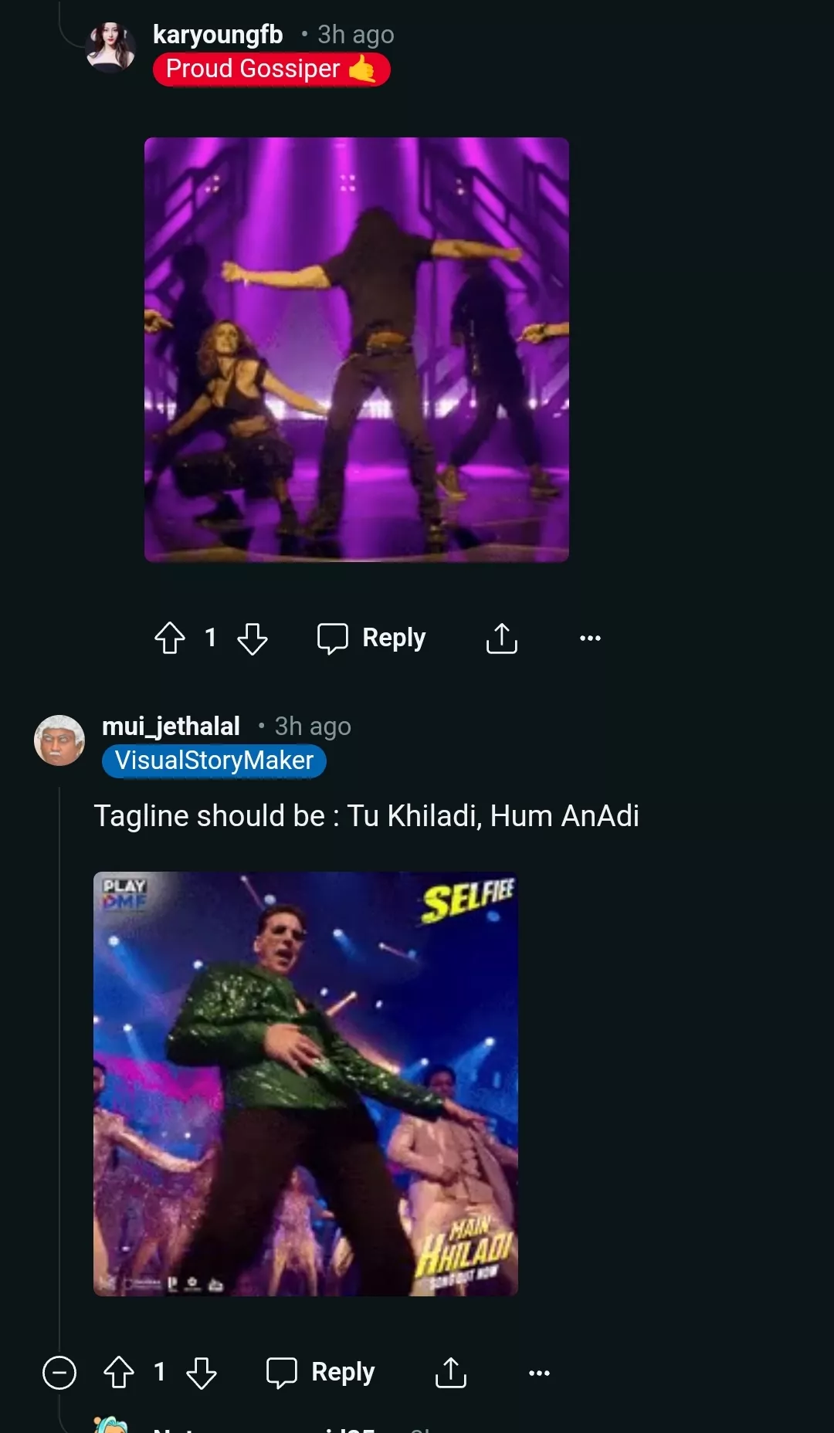Tap the Proud Gossiper flair
This screenshot has width=834, height=1433.
tap(271, 69)
